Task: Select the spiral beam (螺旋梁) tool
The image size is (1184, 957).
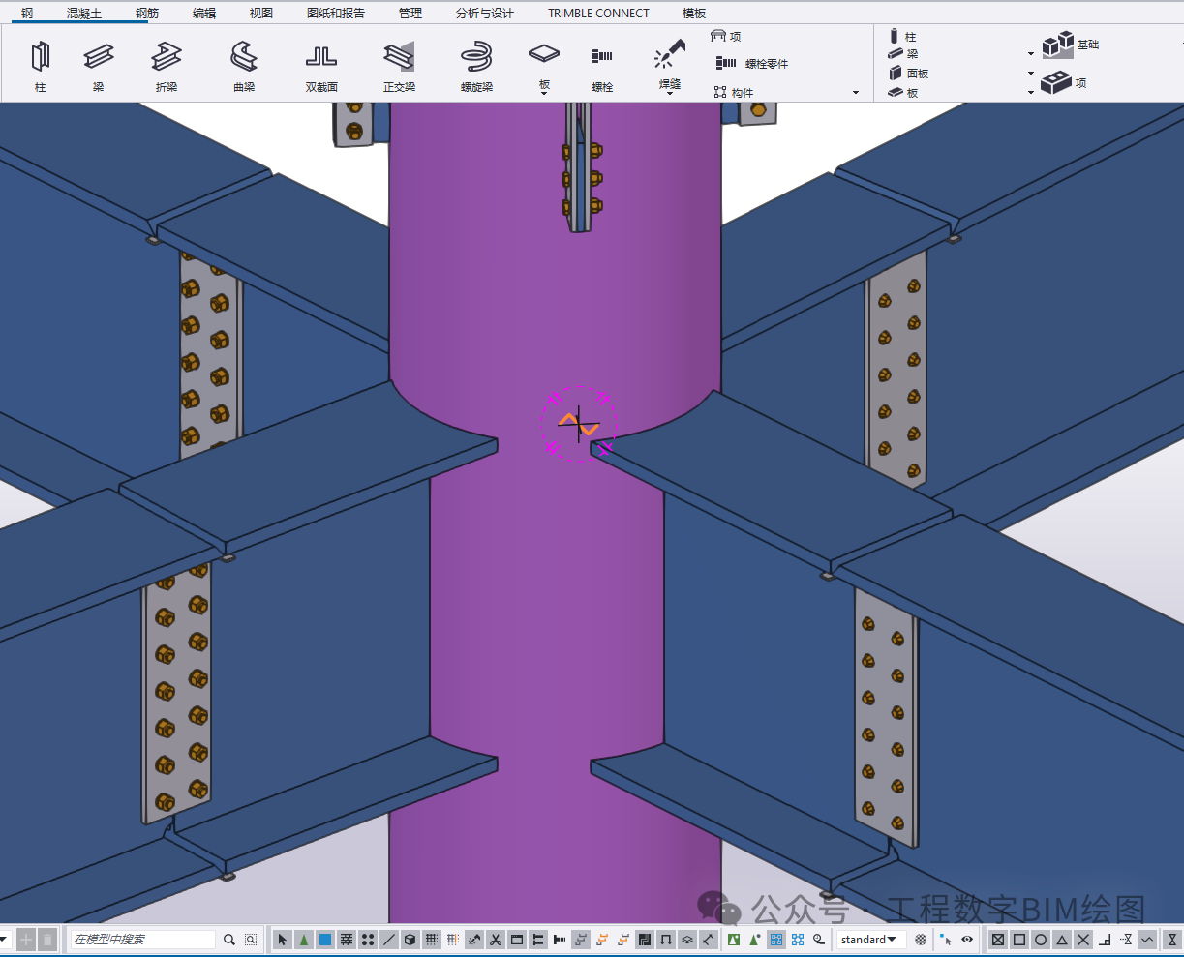Action: pos(476,58)
